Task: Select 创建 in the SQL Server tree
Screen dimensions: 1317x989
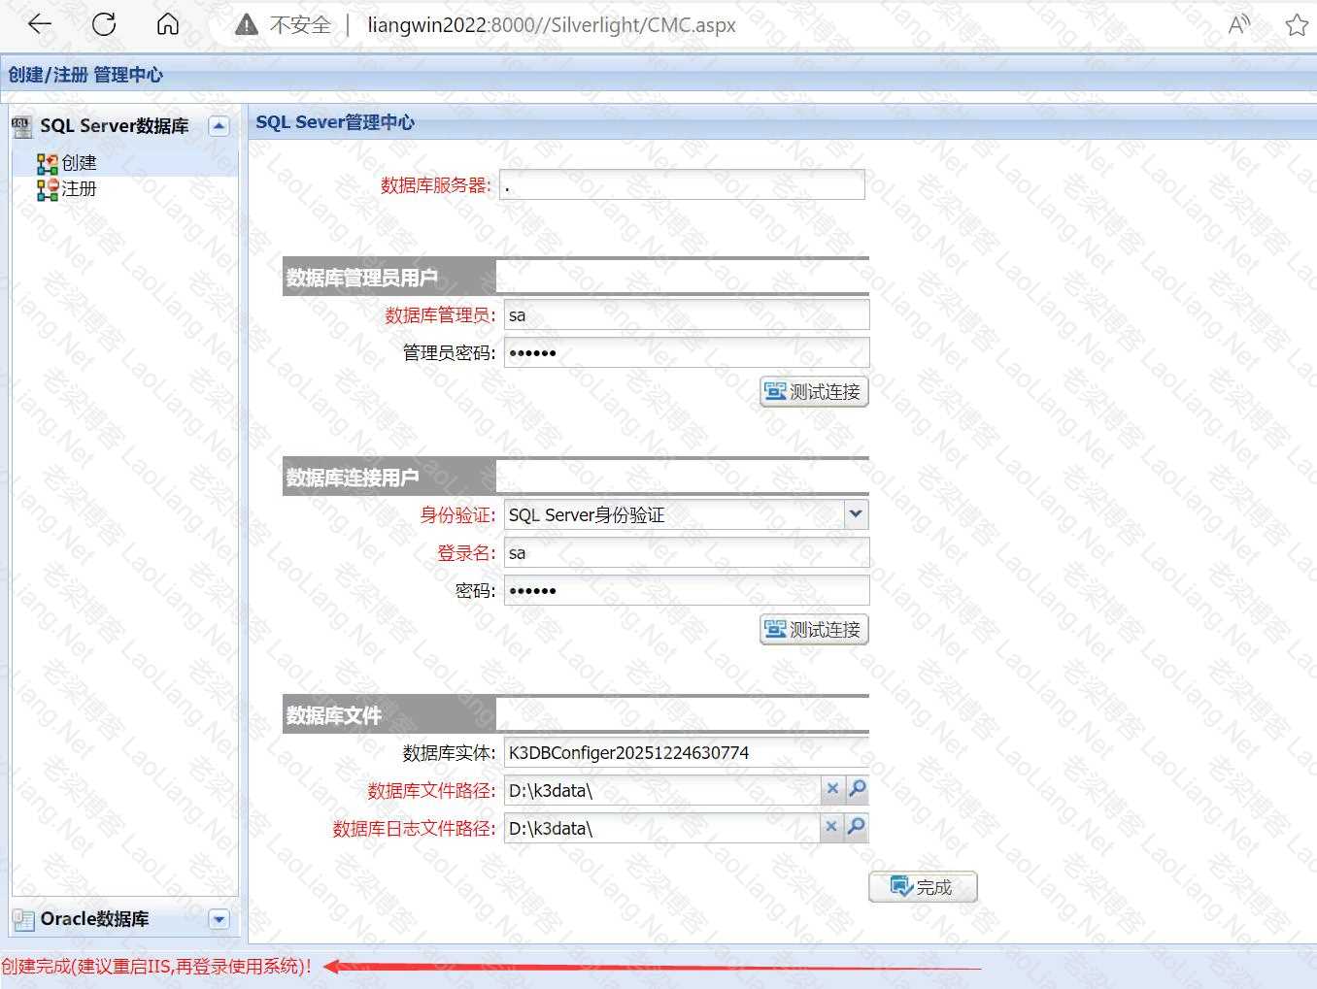Action: (79, 163)
